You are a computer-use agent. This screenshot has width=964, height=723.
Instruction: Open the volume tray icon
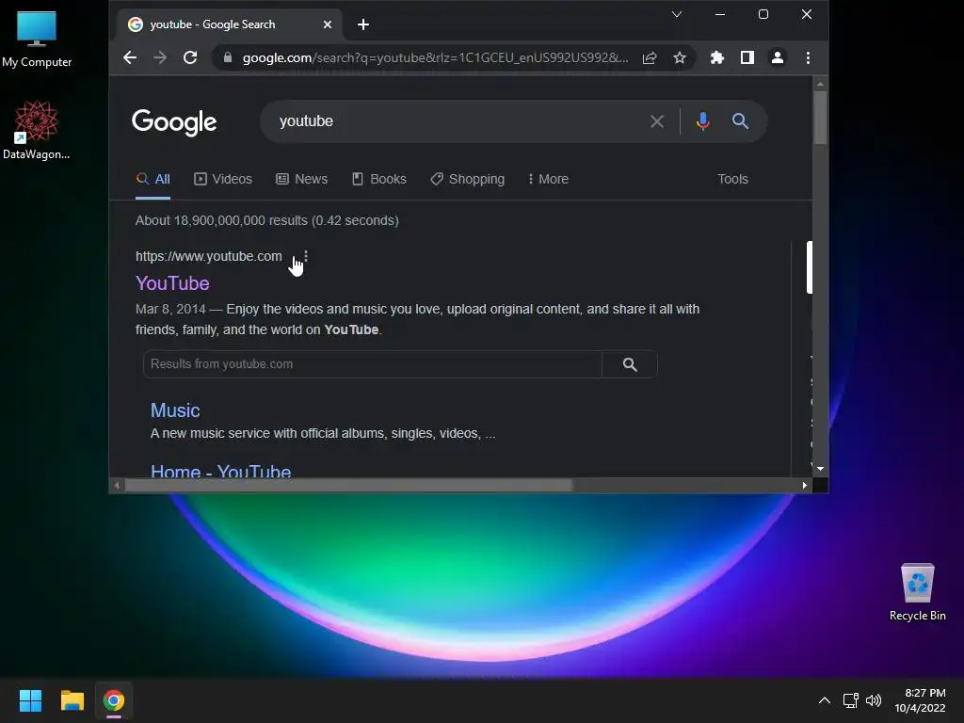point(874,700)
